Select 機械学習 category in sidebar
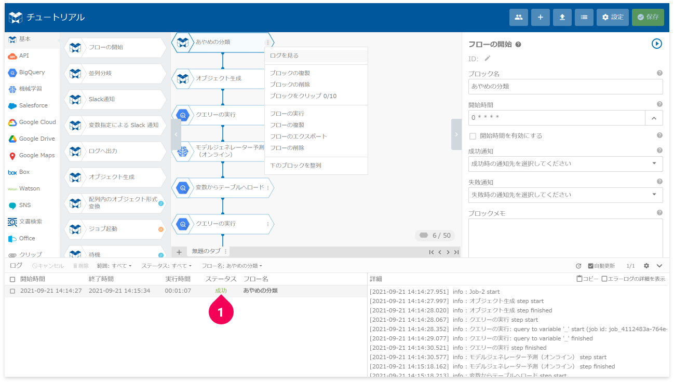Screen dimensions: 674x383 coord(32,89)
